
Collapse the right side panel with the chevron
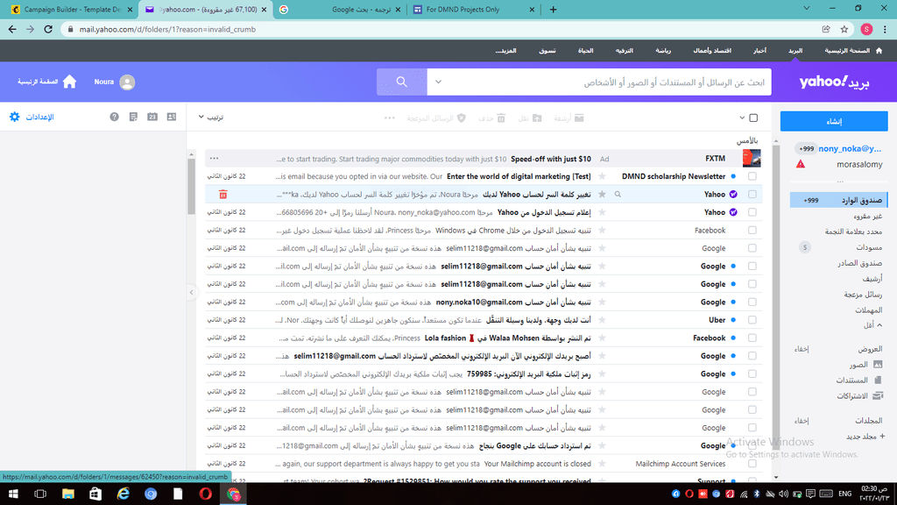[192, 293]
